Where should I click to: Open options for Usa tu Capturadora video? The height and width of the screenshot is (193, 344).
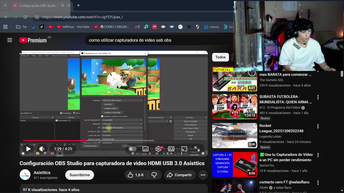click(x=318, y=155)
